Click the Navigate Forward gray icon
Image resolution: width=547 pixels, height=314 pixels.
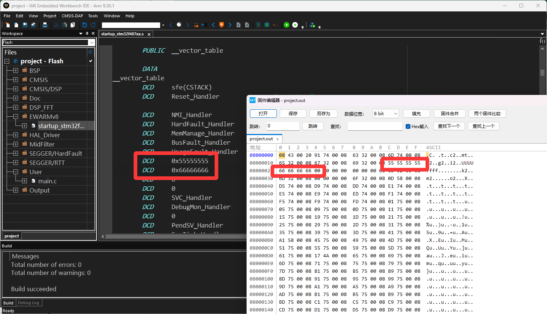[x=247, y=25]
